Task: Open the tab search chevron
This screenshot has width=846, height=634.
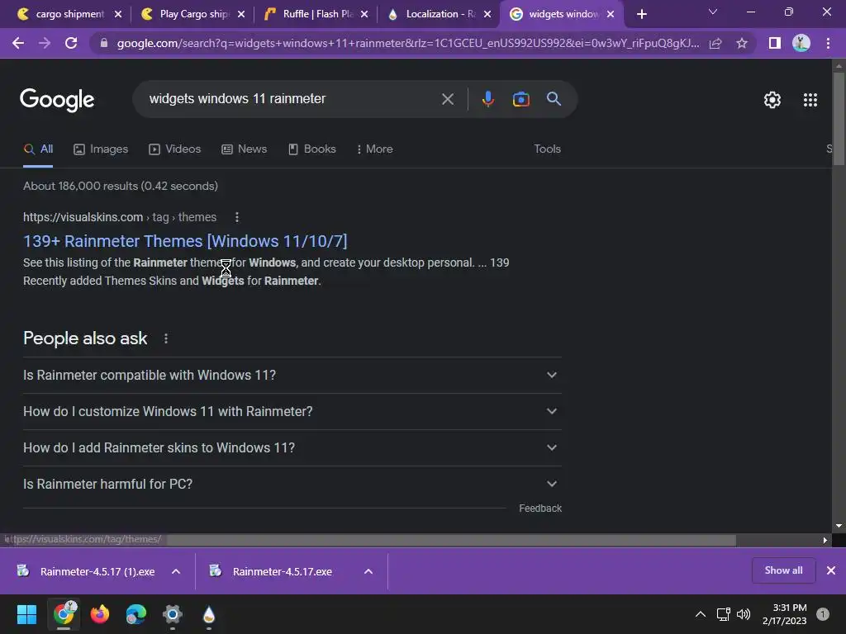Action: 713,12
